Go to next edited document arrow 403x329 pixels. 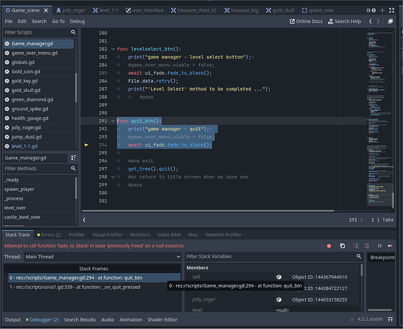(378, 21)
